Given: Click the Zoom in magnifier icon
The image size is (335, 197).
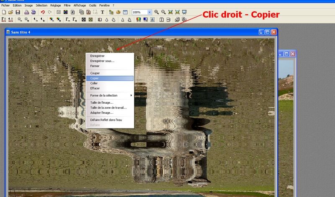Looking at the screenshot, I should tap(157, 13).
